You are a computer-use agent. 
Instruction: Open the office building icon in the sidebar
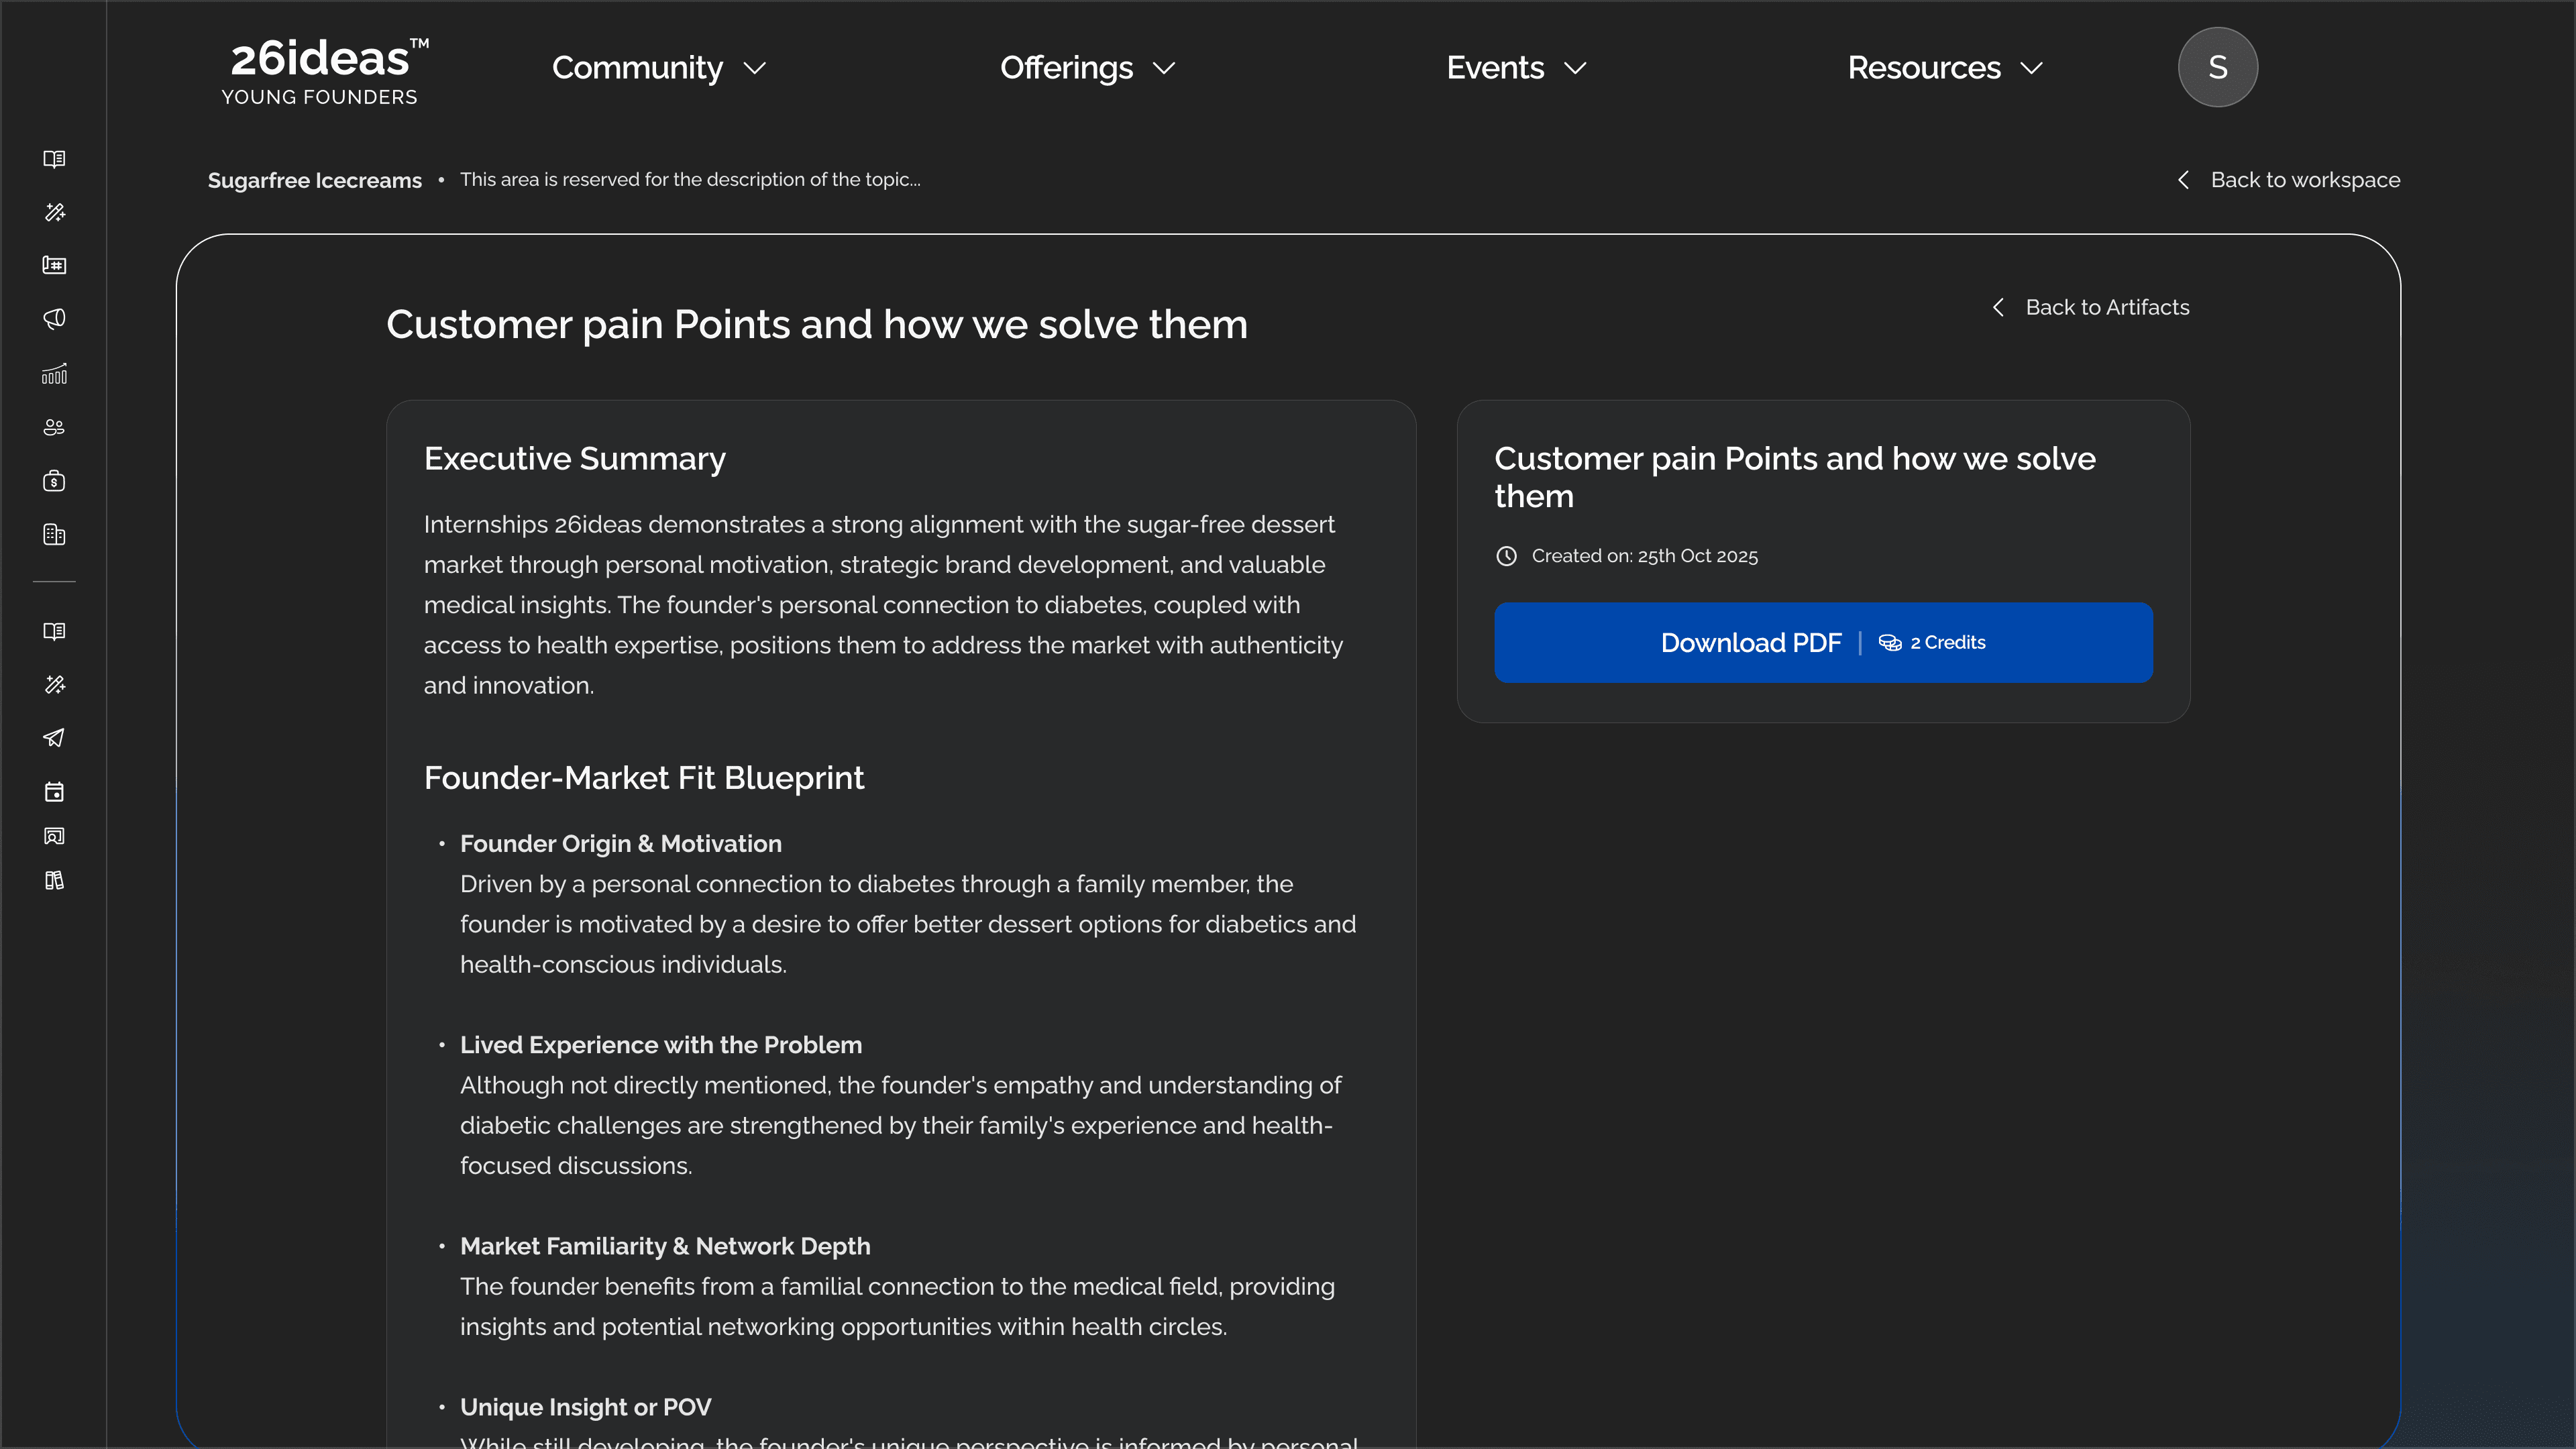click(x=54, y=534)
